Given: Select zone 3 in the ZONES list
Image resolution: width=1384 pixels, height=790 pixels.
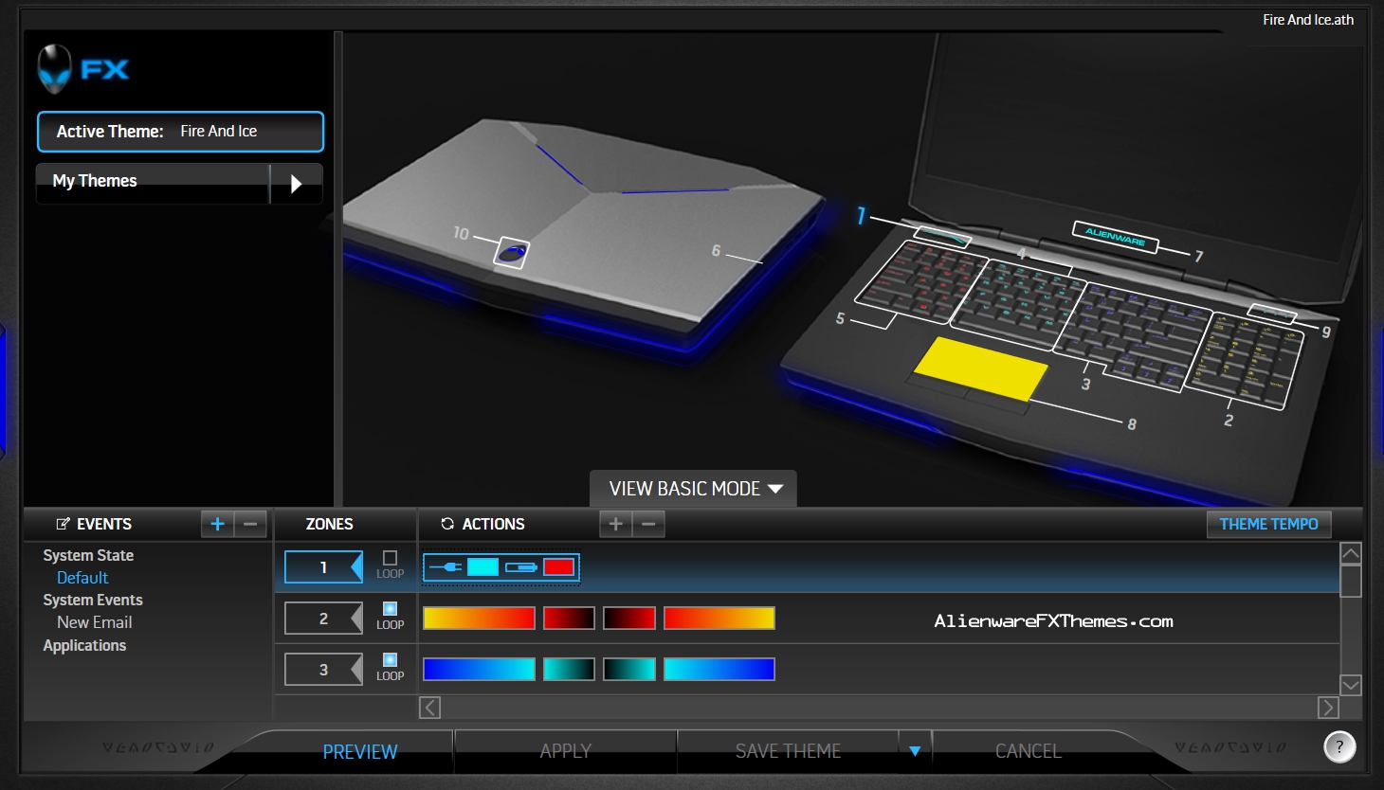Looking at the screenshot, I should tap(323, 670).
